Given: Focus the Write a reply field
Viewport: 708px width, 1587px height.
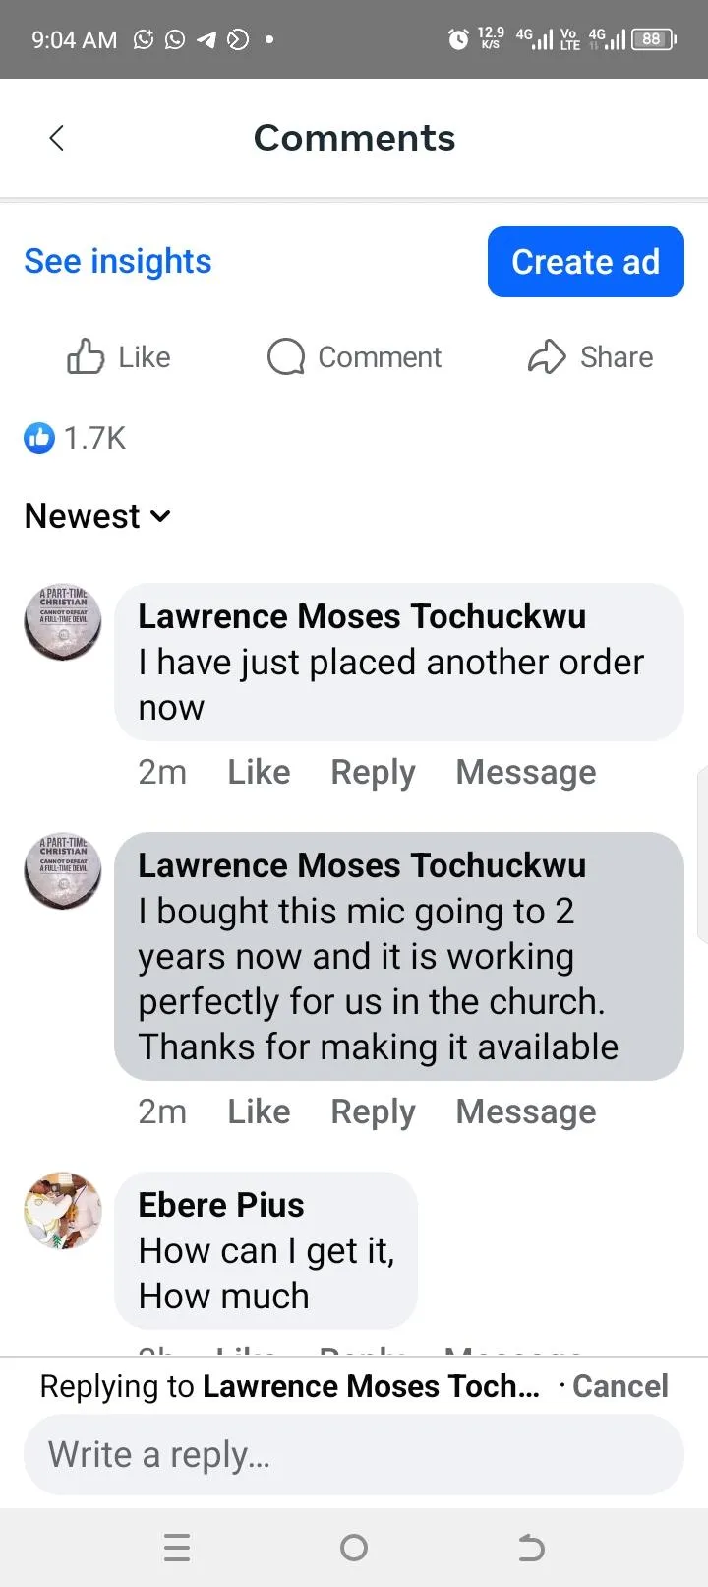Looking at the screenshot, I should (354, 1455).
